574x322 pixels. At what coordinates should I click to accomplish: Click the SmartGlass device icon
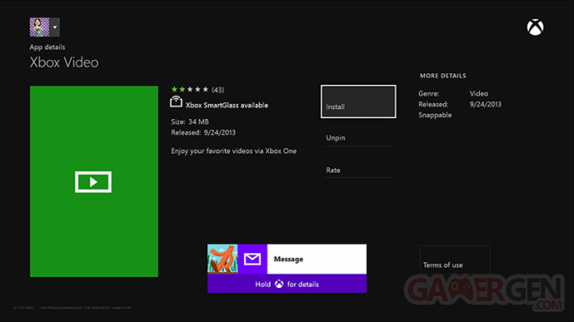pos(176,102)
